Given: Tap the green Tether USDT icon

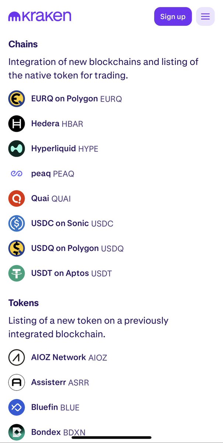Looking at the screenshot, I should pyautogui.click(x=17, y=273).
